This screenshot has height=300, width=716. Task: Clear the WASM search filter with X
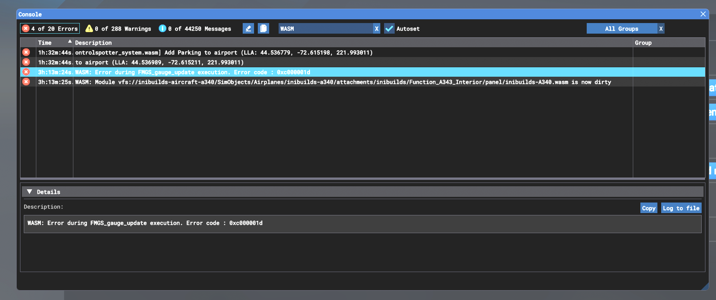click(x=377, y=29)
